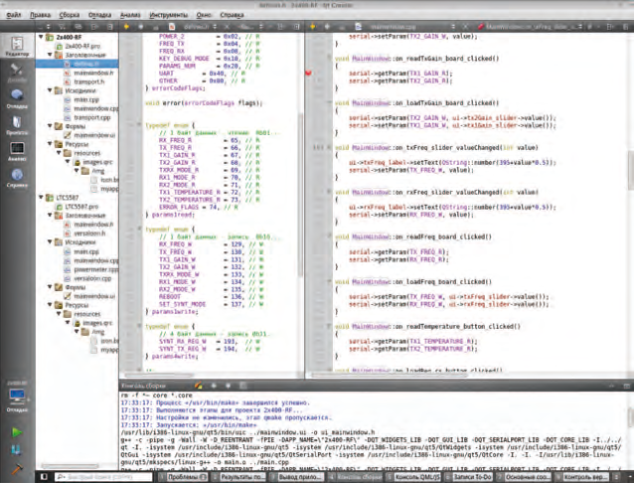
Task: Open the Сборка menu
Action: [x=70, y=17]
